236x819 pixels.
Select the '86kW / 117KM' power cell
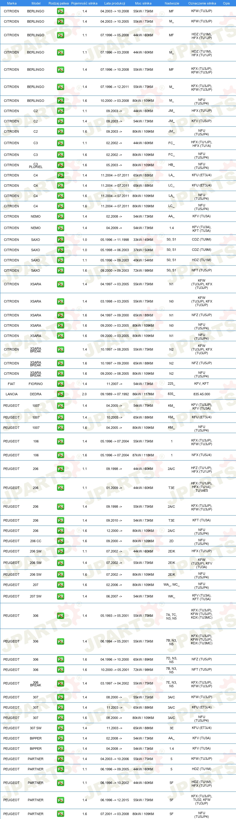143,394
